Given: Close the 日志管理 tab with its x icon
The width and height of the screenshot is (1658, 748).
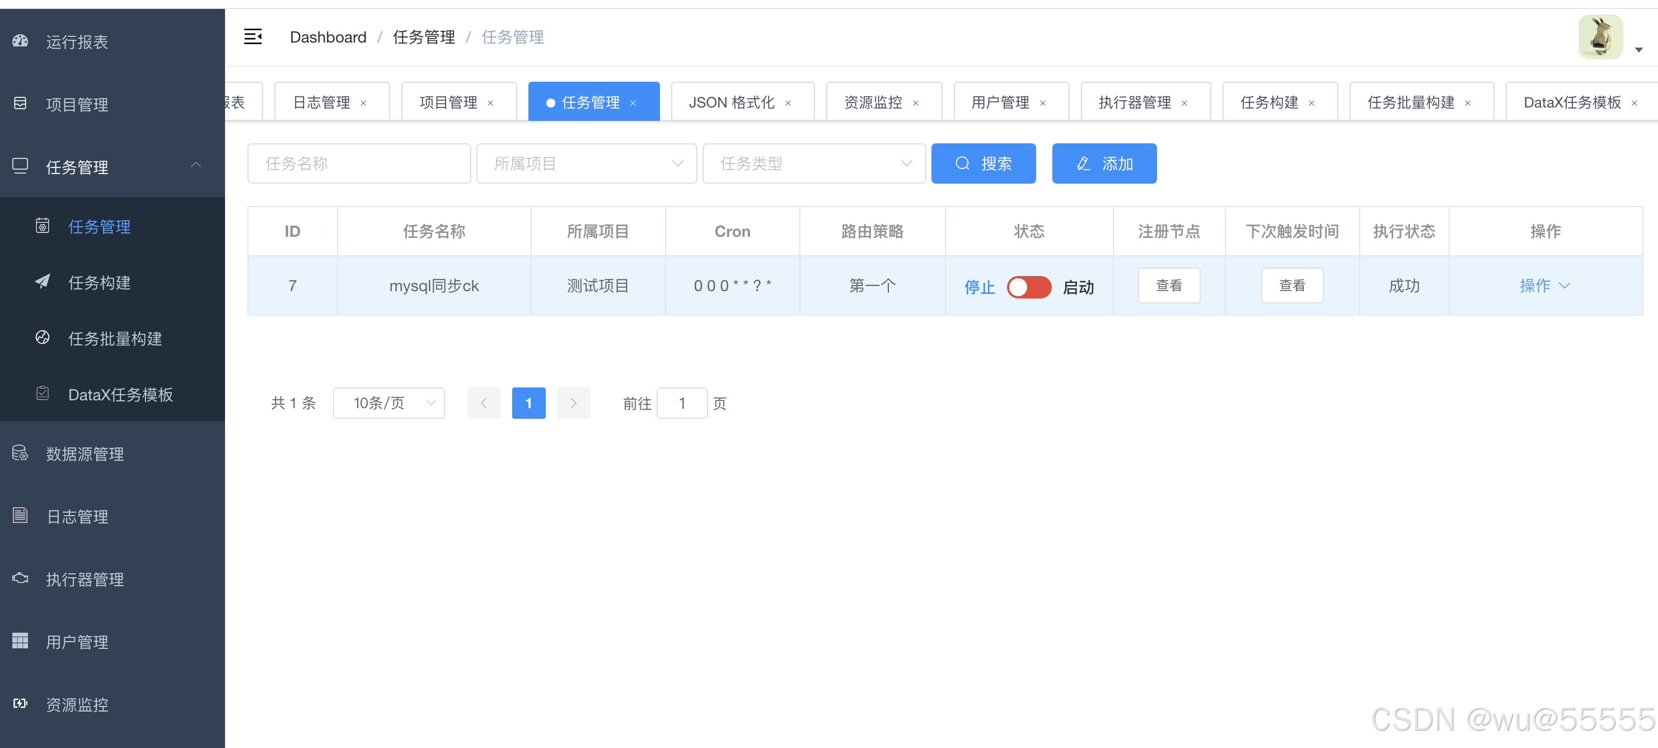Looking at the screenshot, I should [x=363, y=103].
